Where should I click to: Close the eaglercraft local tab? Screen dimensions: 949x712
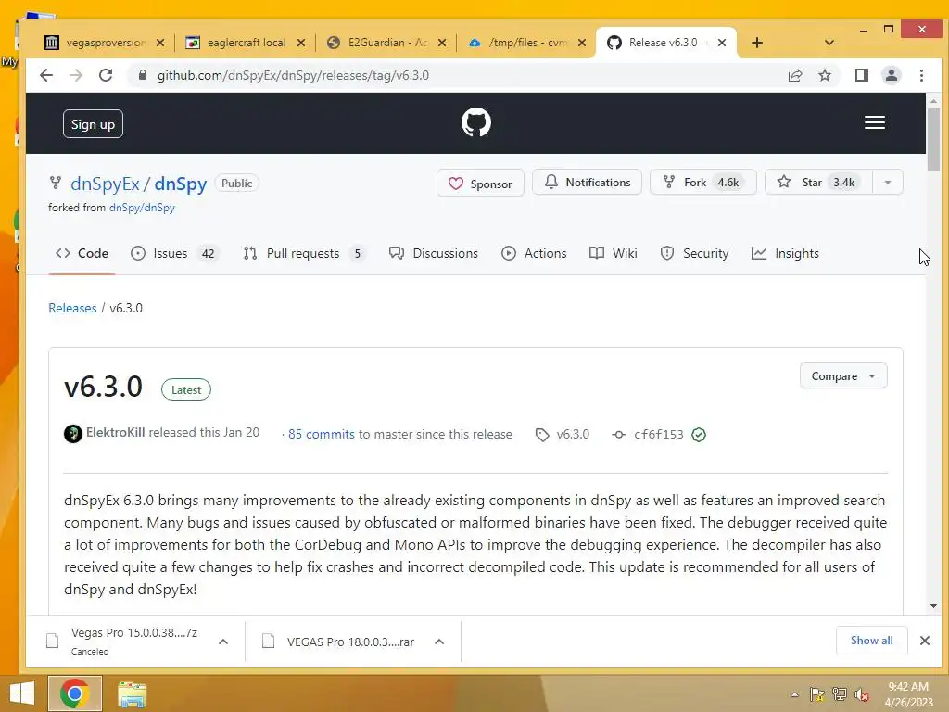click(x=301, y=43)
